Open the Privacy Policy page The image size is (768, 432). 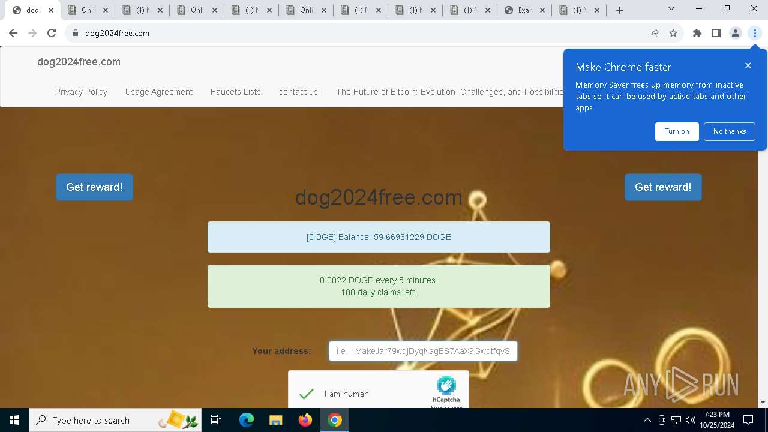pyautogui.click(x=81, y=92)
